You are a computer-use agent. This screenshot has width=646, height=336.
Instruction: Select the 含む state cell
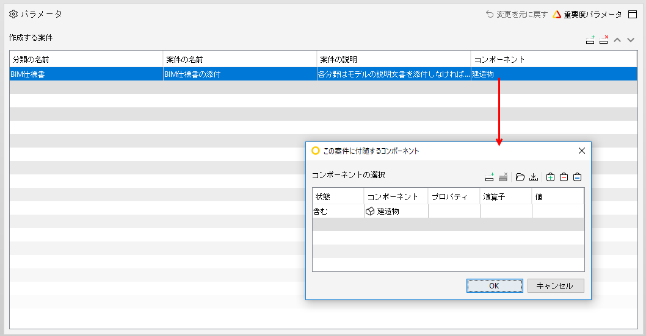tap(338, 212)
